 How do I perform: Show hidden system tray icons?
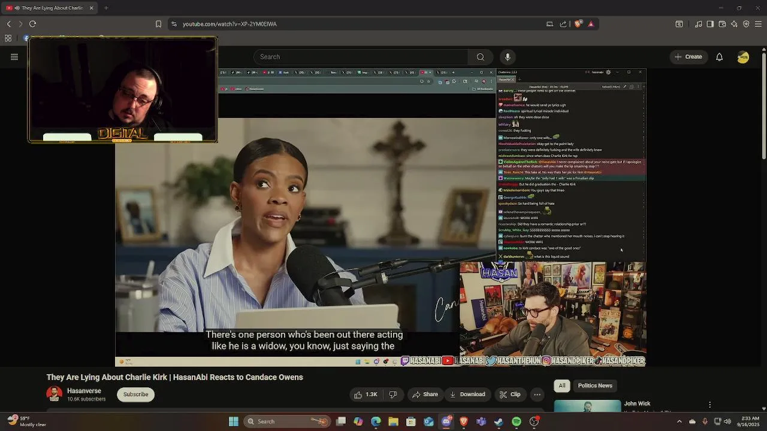679,421
